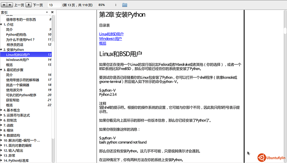287x163 pixels.
Task: Expand the 10. 解决问题 section
Action: pyautogui.click(x=1, y=140)
